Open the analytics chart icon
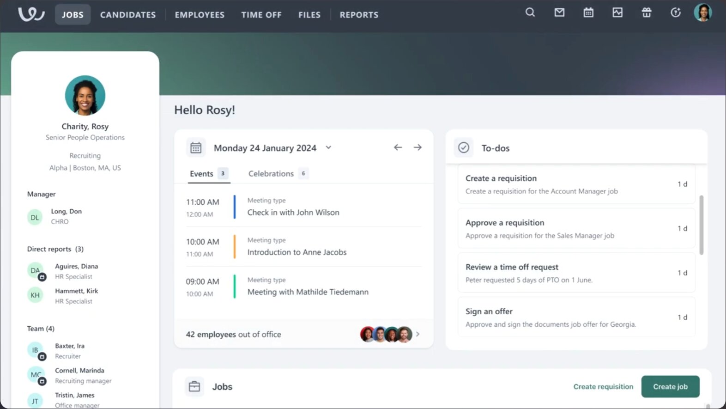 tap(617, 12)
